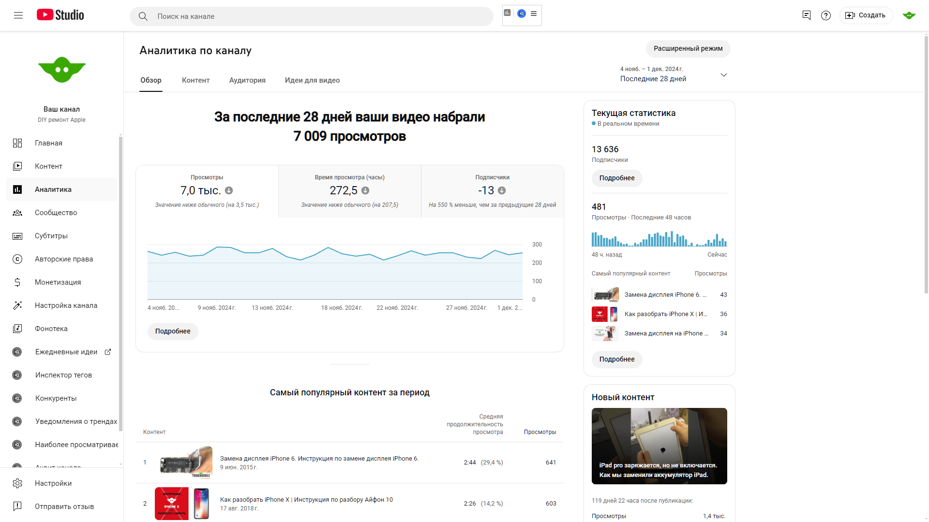Open the Настройка канала wand icon
929x522 pixels.
[x=17, y=305]
